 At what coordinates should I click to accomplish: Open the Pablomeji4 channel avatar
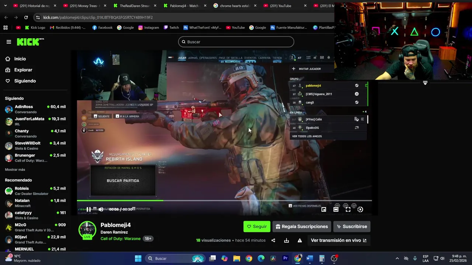click(87, 230)
